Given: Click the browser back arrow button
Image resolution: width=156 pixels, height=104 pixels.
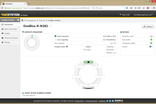Looking at the screenshot, I should (x=2, y=8).
